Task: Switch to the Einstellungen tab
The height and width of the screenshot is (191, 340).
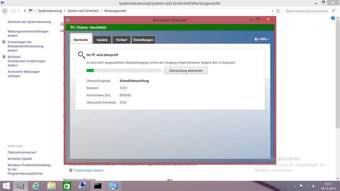Action: [x=143, y=40]
